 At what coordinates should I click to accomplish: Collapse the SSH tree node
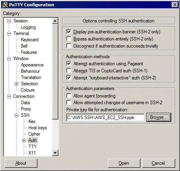(16, 115)
